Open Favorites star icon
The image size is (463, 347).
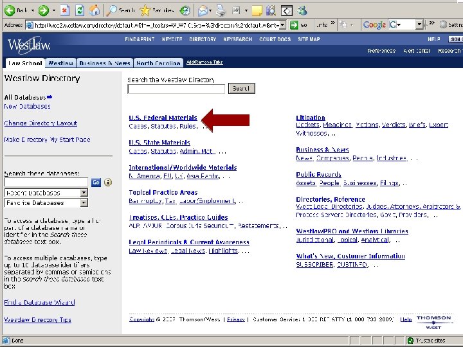(145, 11)
